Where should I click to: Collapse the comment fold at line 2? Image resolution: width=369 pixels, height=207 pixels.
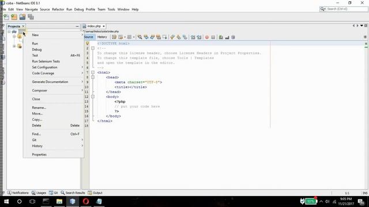pos(93,48)
